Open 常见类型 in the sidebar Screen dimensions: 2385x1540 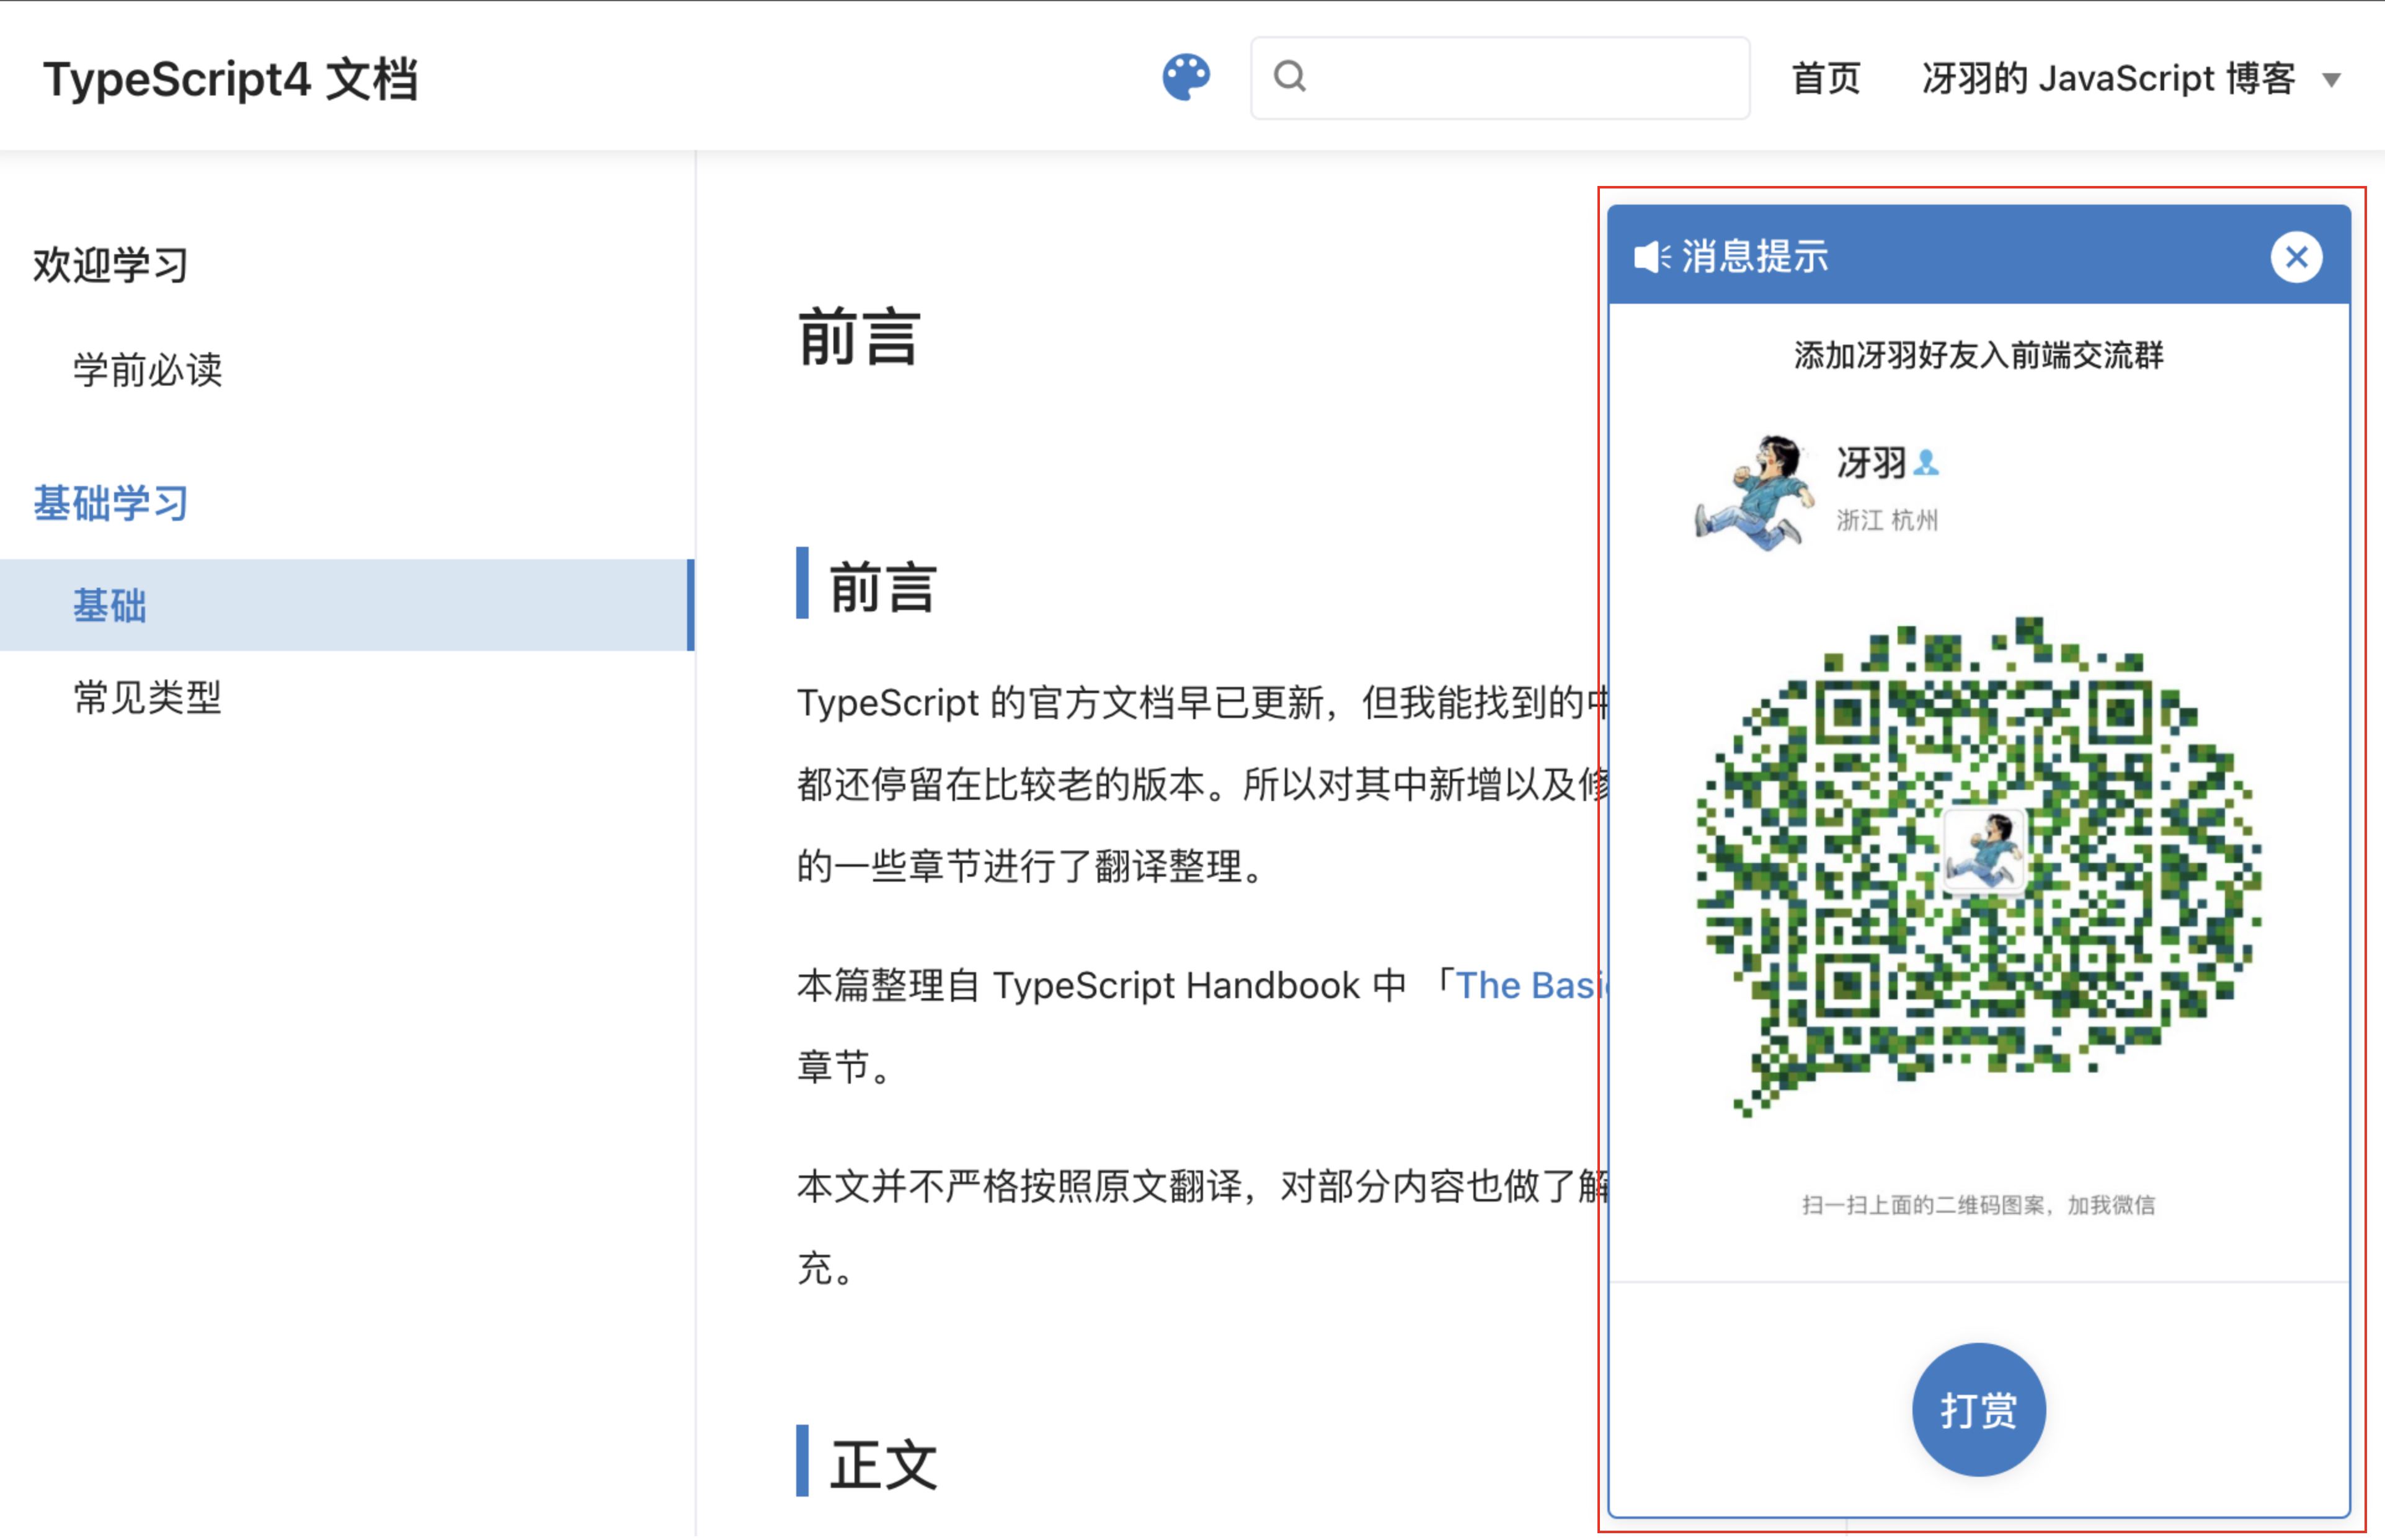148,697
